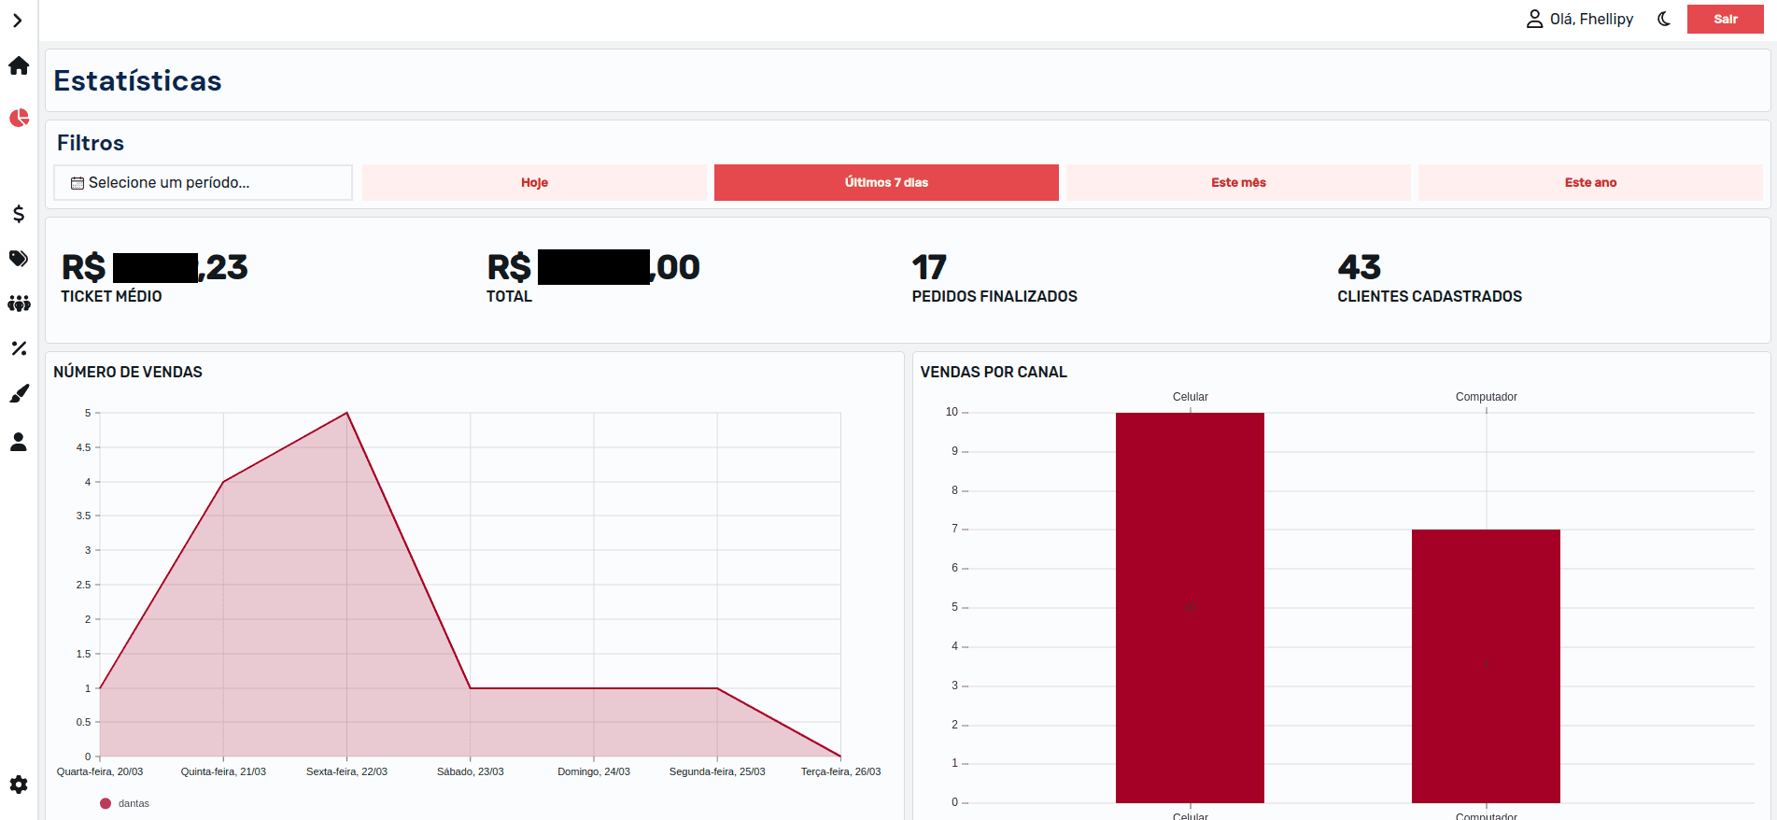Select the Últimos 7 dias filter

point(886,182)
